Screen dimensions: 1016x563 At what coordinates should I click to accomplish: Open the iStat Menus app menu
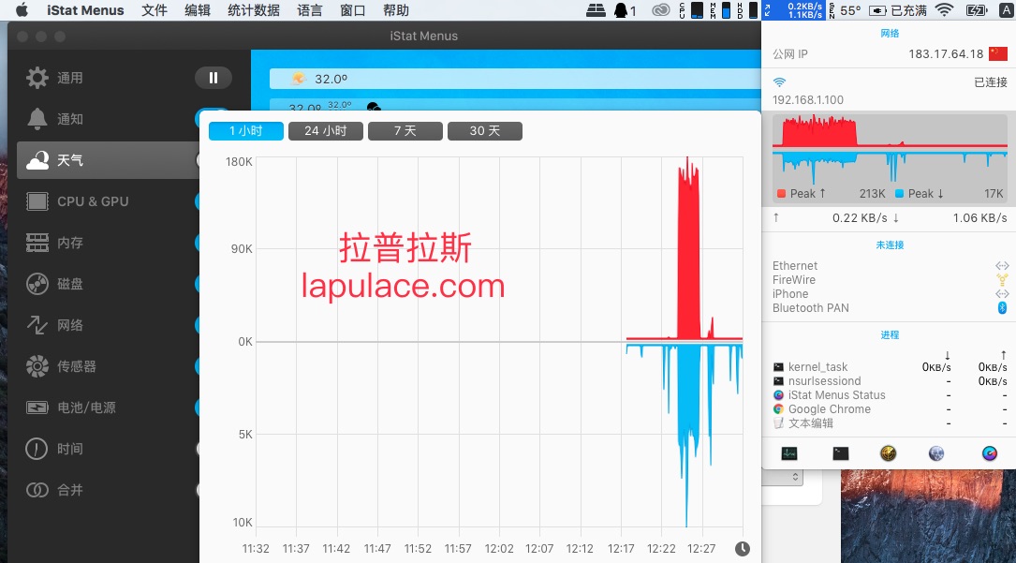point(85,10)
